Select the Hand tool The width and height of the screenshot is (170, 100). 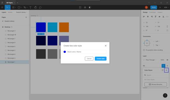[x=35, y=7]
